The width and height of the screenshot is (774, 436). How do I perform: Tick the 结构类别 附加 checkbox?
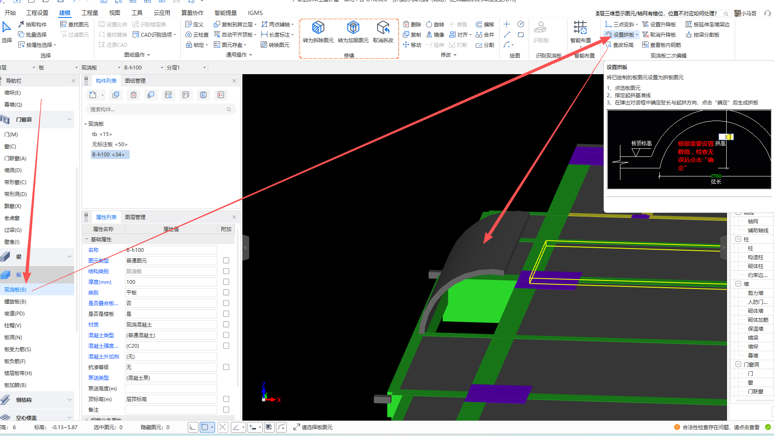click(x=226, y=271)
